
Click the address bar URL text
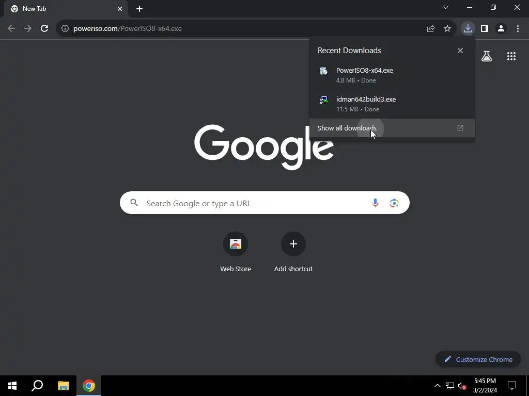click(128, 29)
